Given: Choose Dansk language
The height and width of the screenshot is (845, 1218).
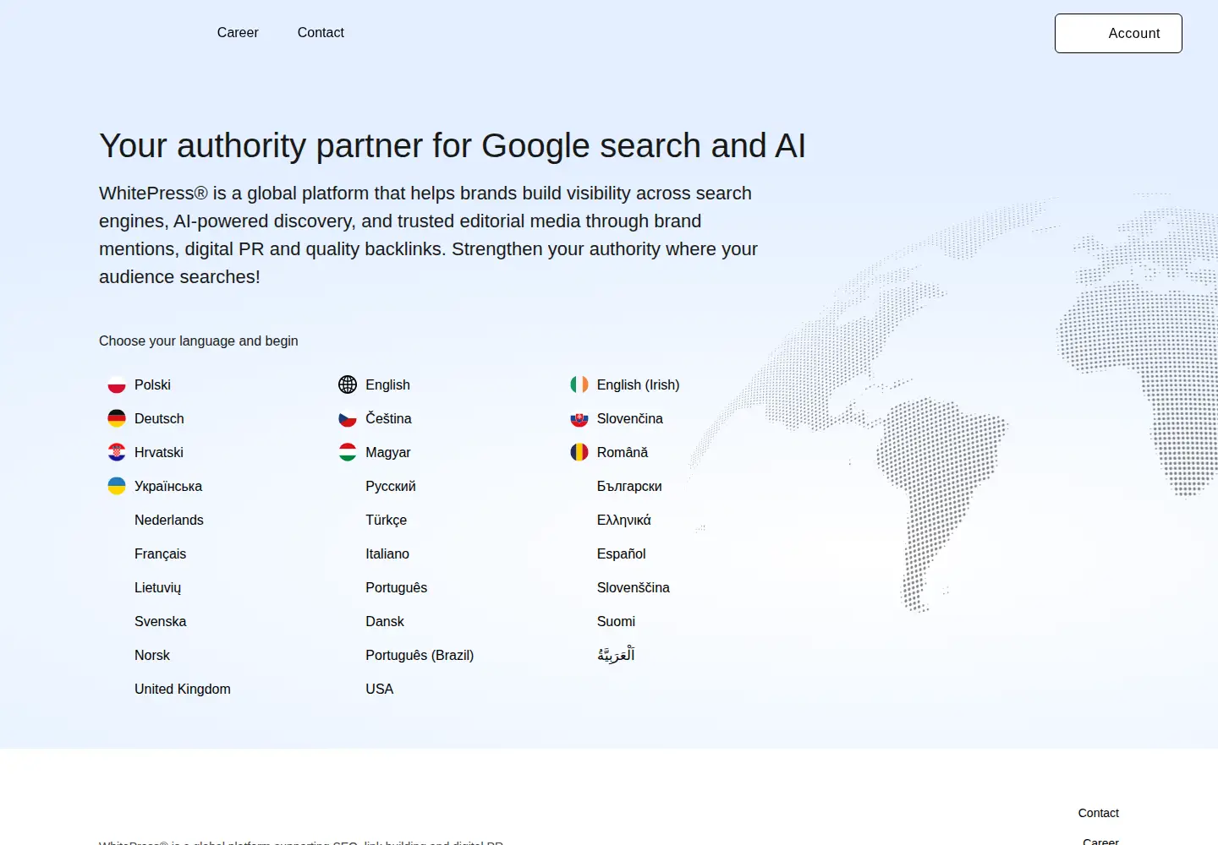Looking at the screenshot, I should 385,621.
